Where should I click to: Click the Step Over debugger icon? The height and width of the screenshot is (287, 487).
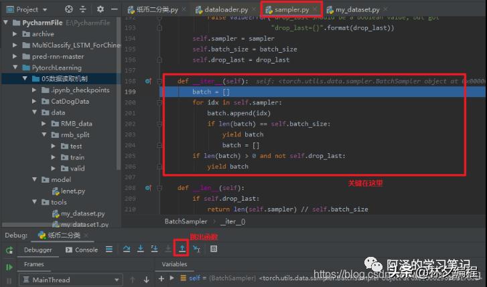click(x=127, y=249)
